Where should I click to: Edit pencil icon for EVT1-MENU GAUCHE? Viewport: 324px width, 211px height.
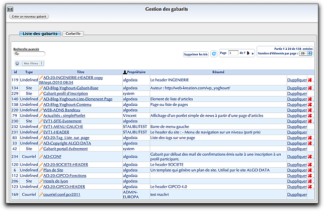(x=41, y=126)
